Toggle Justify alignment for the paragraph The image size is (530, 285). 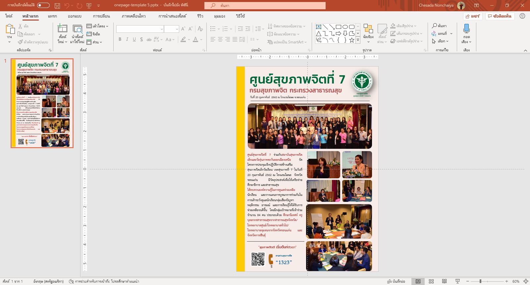pyautogui.click(x=235, y=39)
